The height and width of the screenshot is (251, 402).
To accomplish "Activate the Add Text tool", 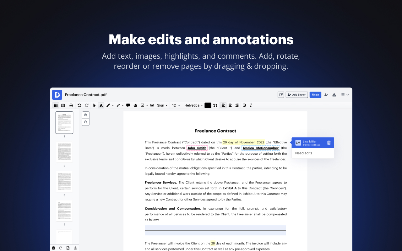I will pyautogui.click(x=101, y=105).
